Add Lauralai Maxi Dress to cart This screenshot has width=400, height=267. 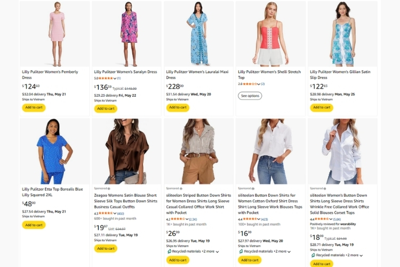[178, 107]
